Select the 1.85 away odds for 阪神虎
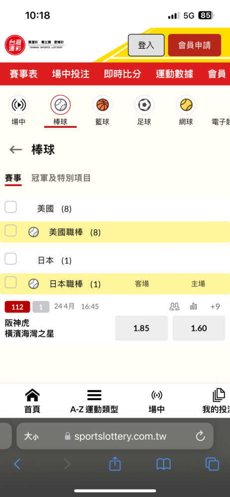The height and width of the screenshot is (497, 230). pos(141,328)
